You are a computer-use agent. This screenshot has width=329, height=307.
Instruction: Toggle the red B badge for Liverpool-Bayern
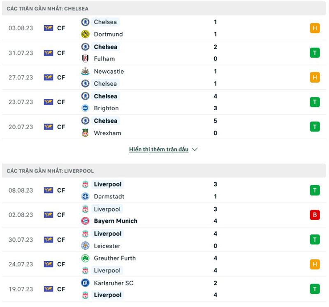click(x=315, y=215)
